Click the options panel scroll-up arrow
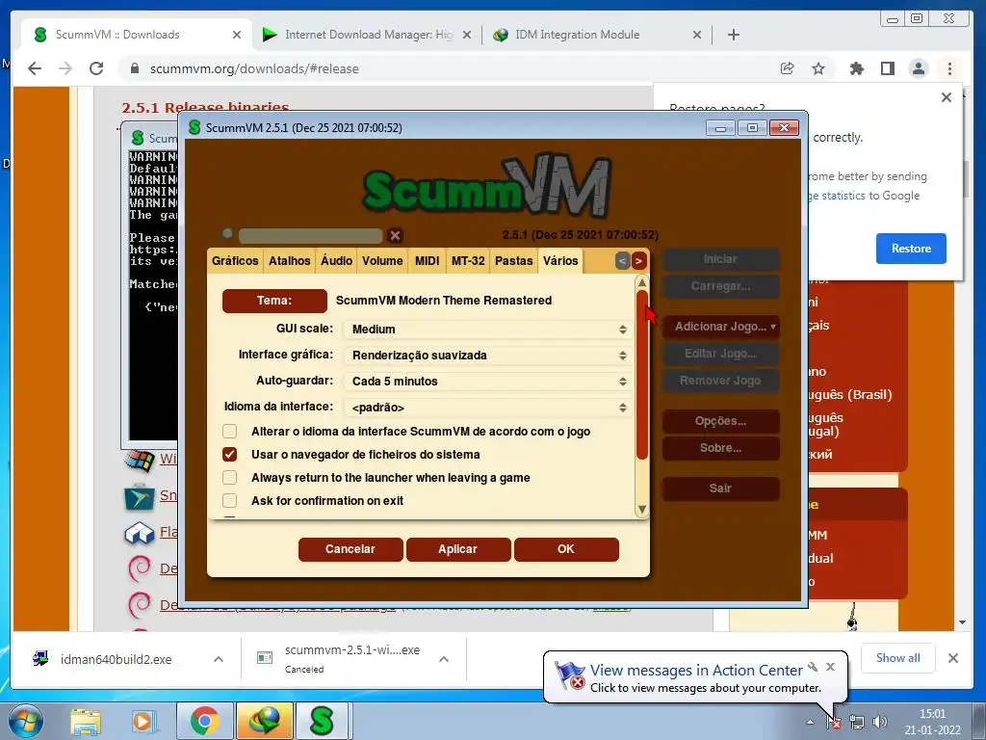The height and width of the screenshot is (740, 986). point(642,284)
